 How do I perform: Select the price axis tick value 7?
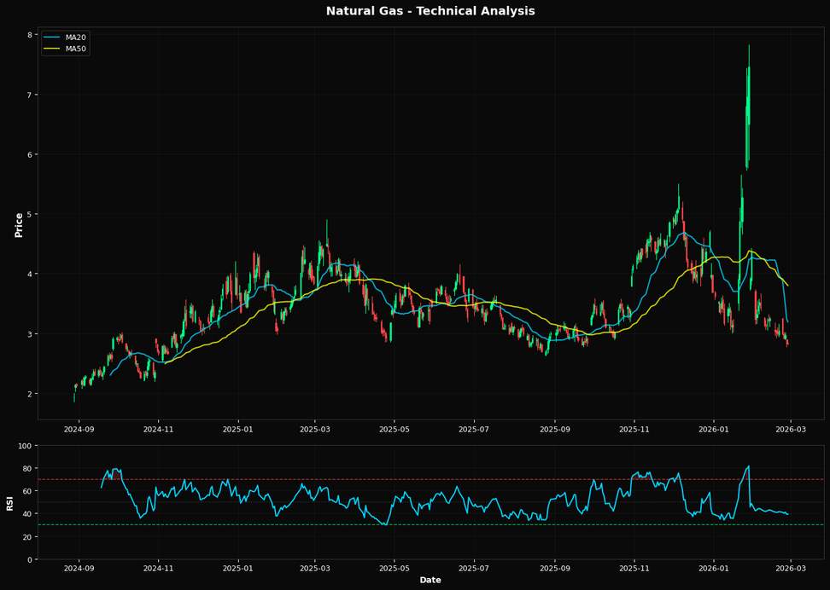(30, 95)
